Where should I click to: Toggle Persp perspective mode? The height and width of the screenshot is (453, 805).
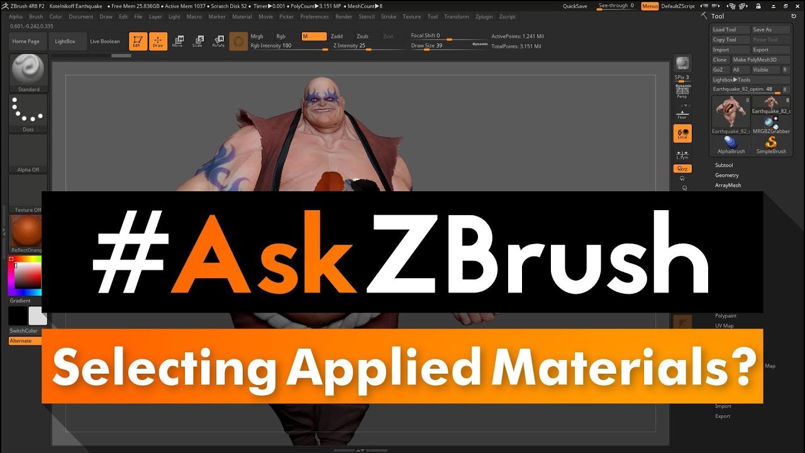coord(682,92)
